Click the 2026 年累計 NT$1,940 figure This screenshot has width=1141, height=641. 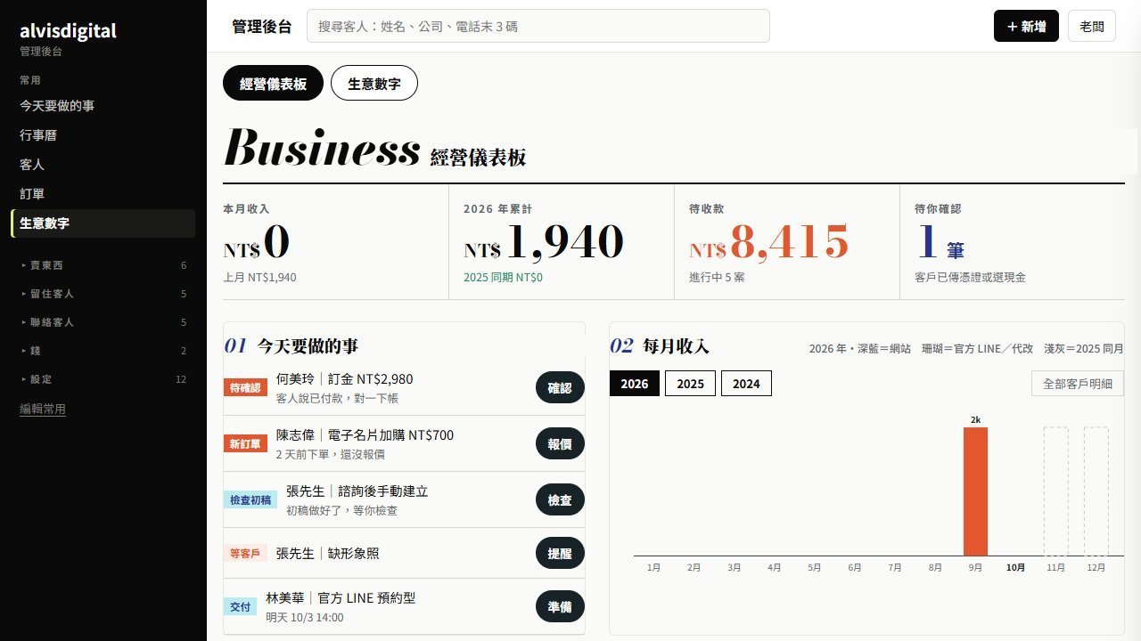tap(544, 242)
